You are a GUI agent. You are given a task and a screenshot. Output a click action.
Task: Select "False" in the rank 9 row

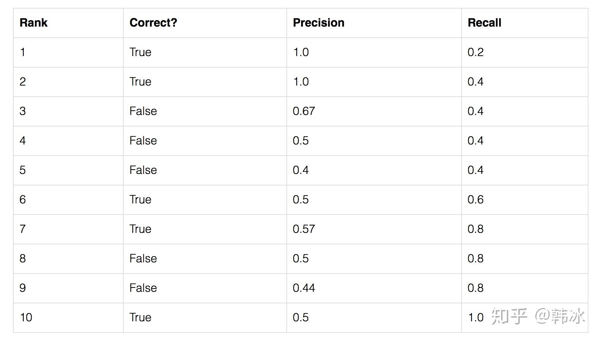[143, 288]
